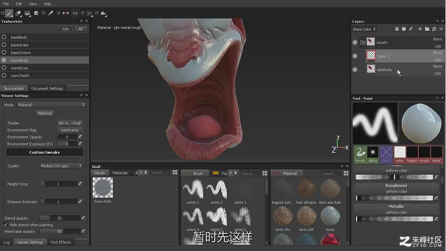Open the alpha properties section
Screen dimensions: 446x251
[x=373, y=154]
